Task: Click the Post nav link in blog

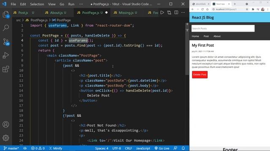Action: pos(206,36)
